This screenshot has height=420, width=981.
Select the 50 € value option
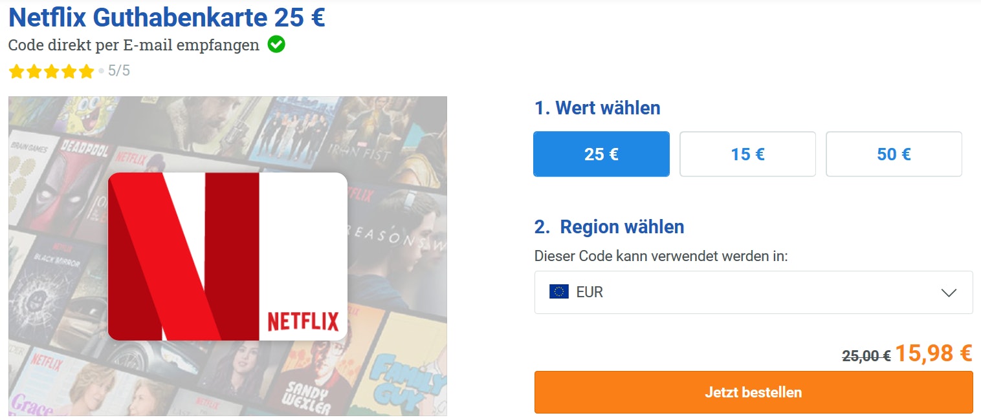click(894, 154)
